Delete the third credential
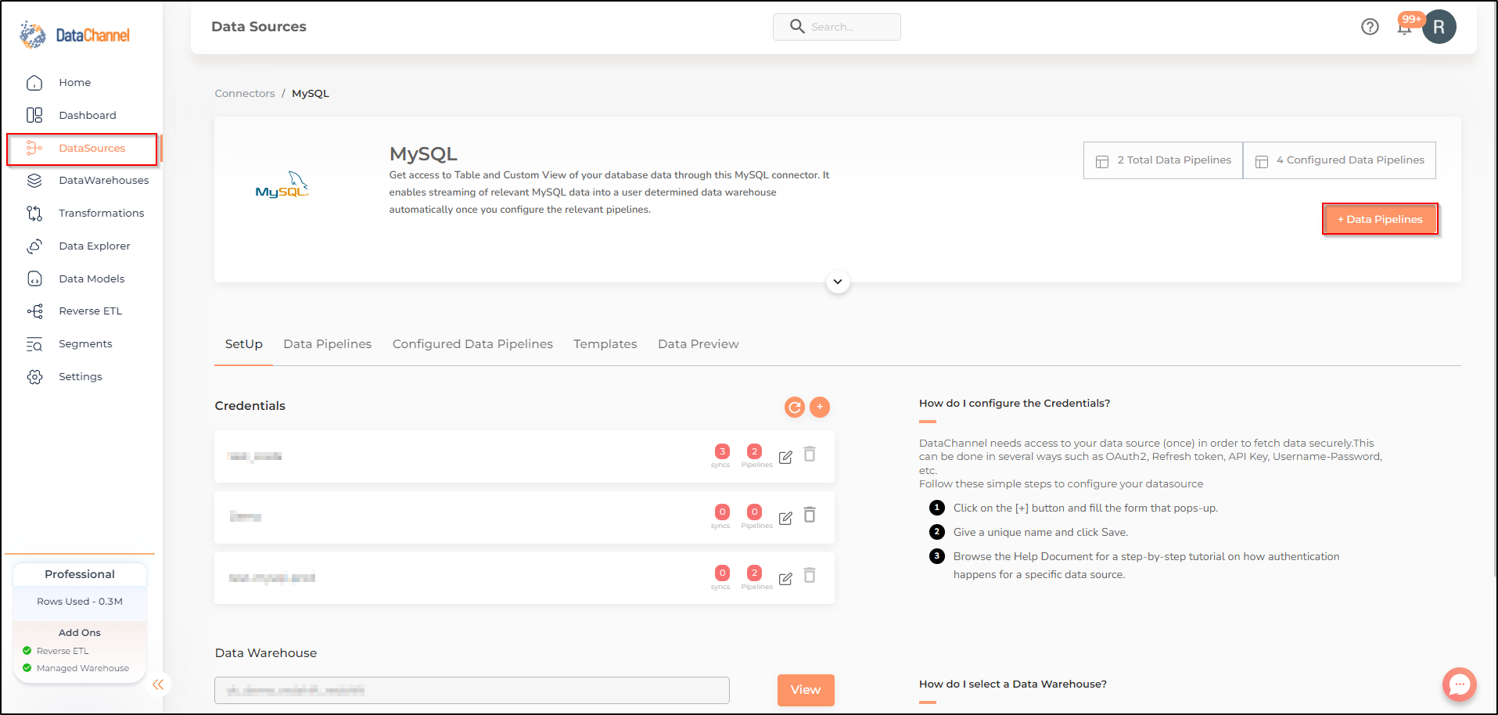Image resolution: width=1498 pixels, height=715 pixels. pyautogui.click(x=810, y=576)
